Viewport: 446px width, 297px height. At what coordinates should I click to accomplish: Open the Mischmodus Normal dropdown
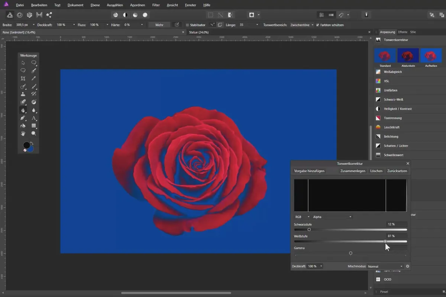tap(385, 266)
